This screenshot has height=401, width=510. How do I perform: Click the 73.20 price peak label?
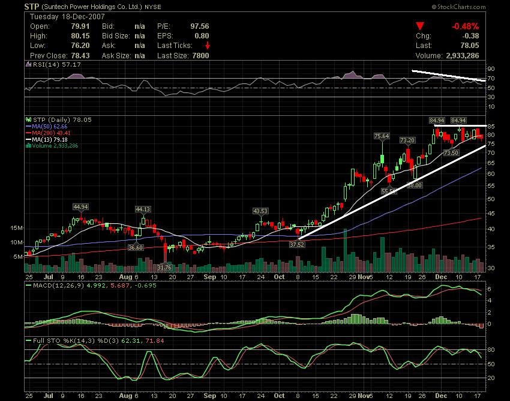coord(407,140)
